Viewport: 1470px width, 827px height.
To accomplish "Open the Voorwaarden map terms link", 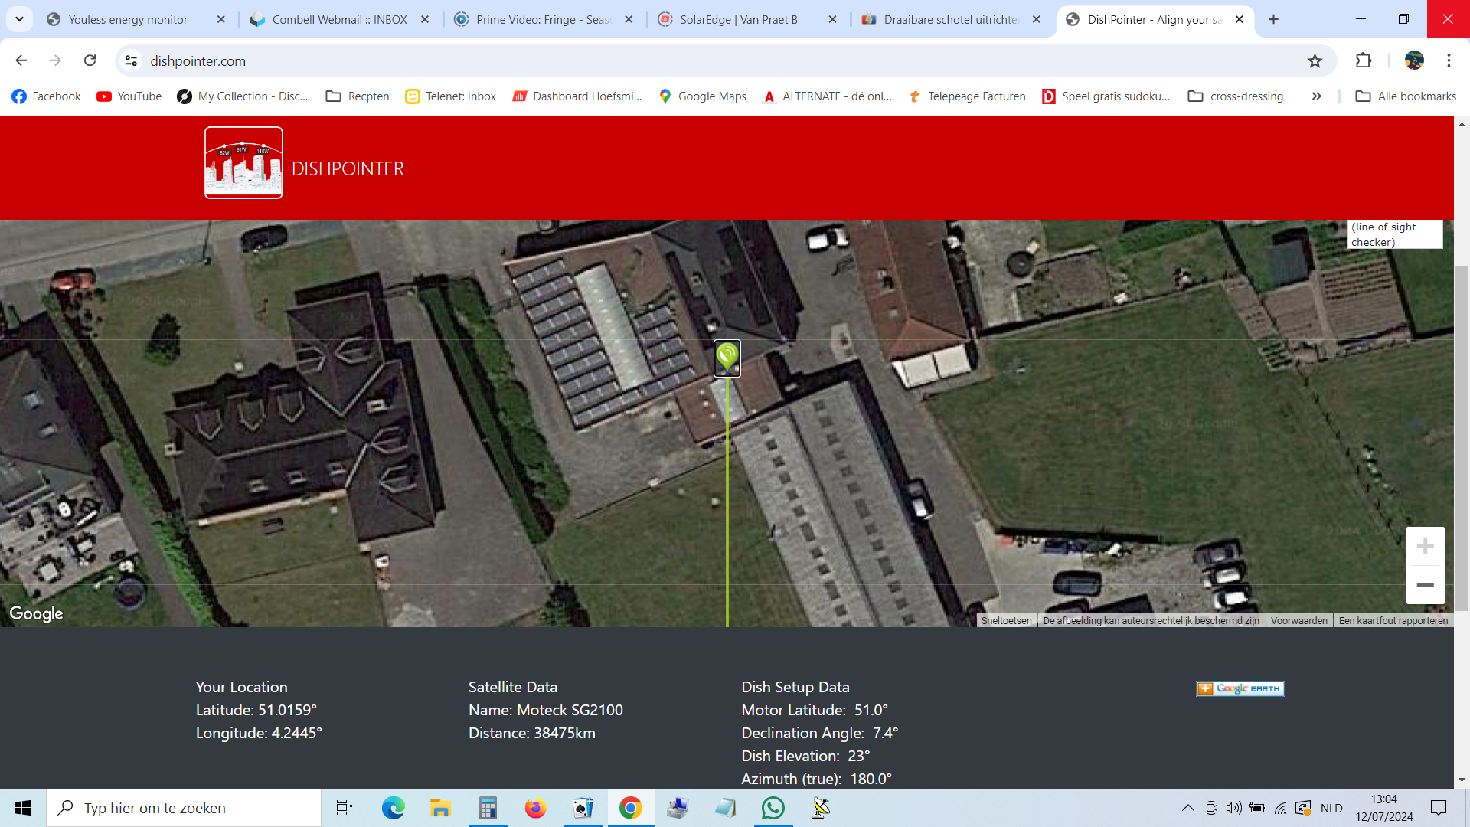I will (x=1299, y=621).
